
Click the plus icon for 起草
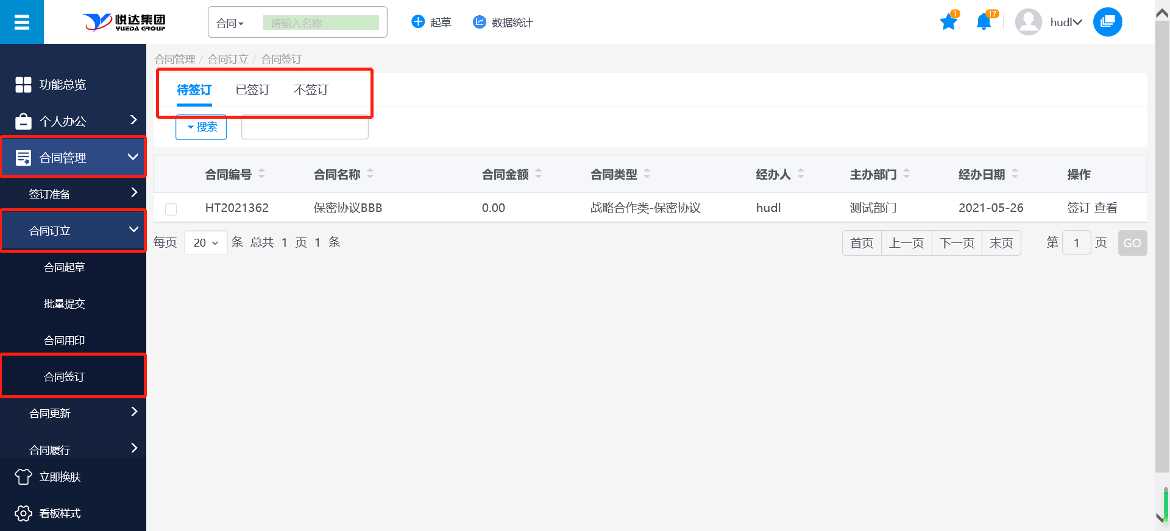coord(418,22)
